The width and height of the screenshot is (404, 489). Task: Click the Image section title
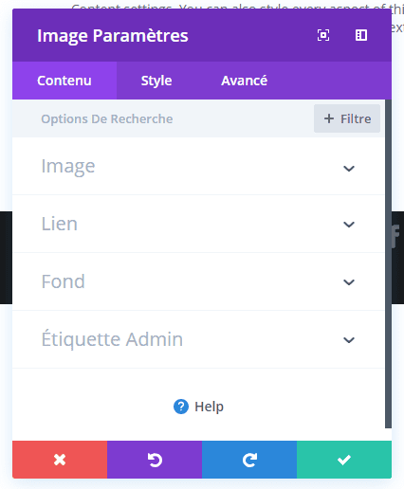tap(68, 167)
